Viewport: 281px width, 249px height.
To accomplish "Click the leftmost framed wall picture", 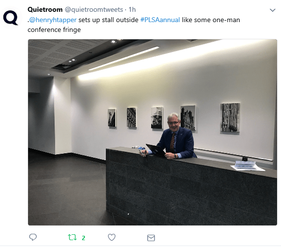I will click(112, 118).
